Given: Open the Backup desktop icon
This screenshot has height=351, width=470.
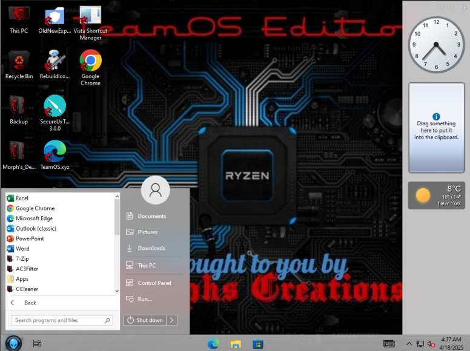Looking at the screenshot, I should pyautogui.click(x=19, y=110).
